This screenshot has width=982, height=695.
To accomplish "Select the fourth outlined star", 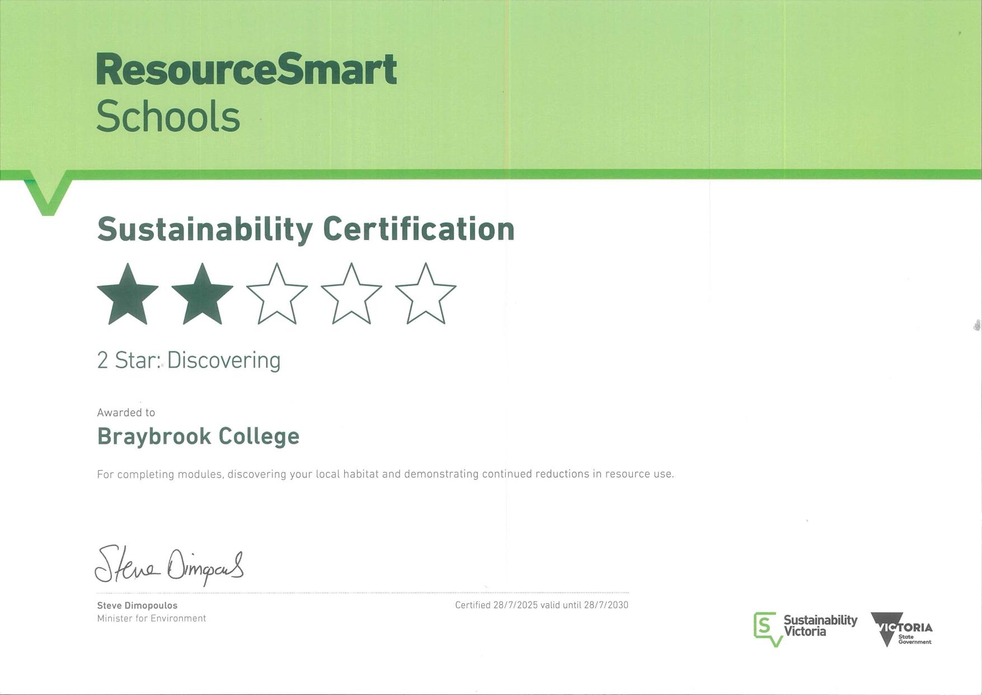I will tap(351, 295).
